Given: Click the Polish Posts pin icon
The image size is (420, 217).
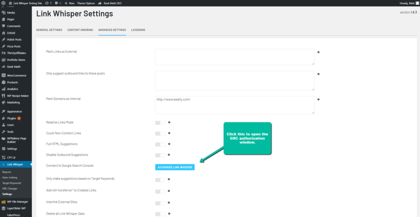Looking at the screenshot, I should point(3,40).
